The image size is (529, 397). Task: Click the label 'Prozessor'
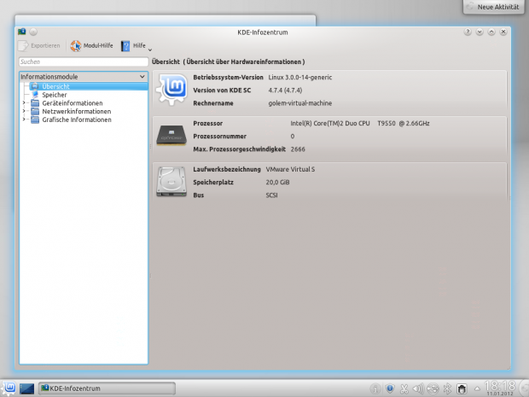[x=208, y=123]
